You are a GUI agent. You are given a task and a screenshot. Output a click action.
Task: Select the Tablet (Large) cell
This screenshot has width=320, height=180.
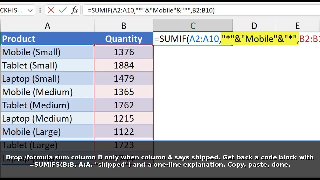tap(47, 145)
